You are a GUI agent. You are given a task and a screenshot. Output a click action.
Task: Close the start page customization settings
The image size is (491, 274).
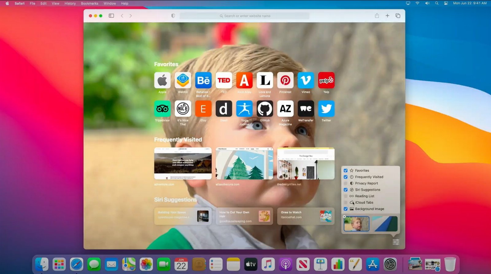396,242
